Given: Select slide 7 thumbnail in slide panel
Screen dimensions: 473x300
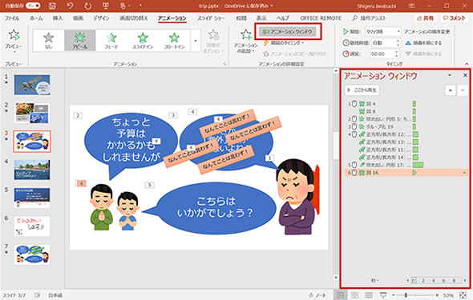Looking at the screenshot, I should (32, 254).
